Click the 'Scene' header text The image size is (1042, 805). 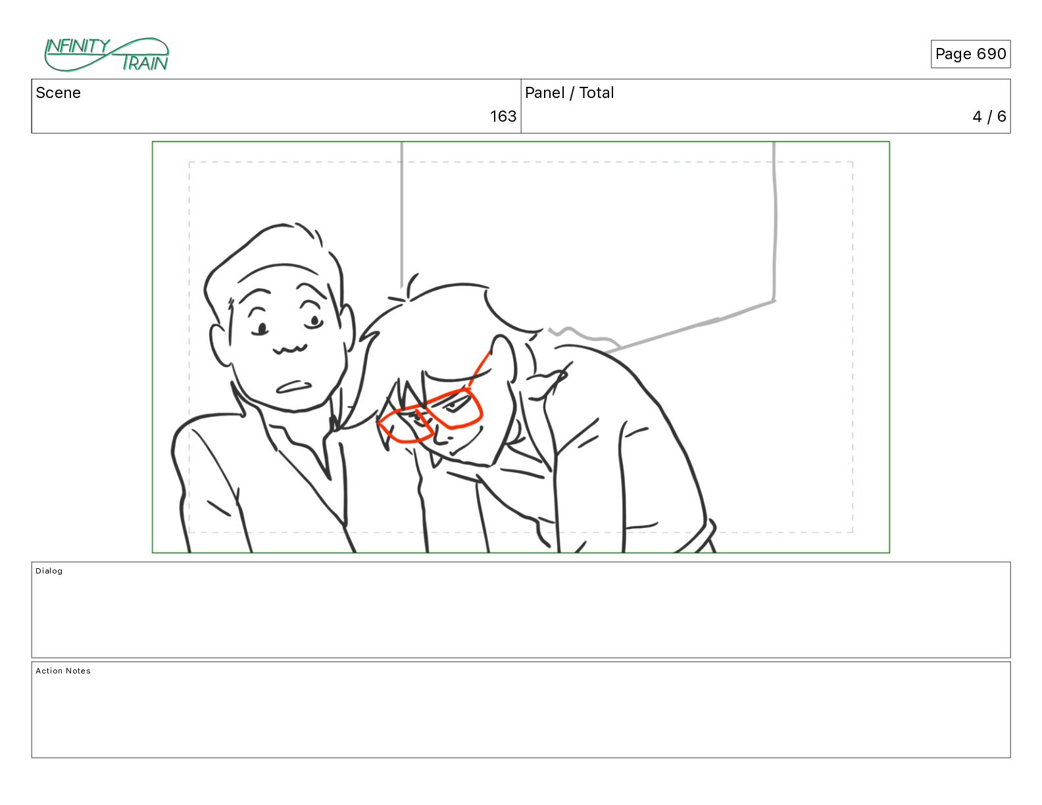(58, 93)
